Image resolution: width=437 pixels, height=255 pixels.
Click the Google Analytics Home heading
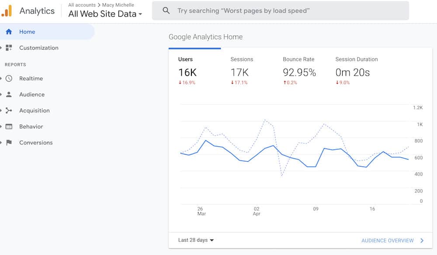coord(206,37)
